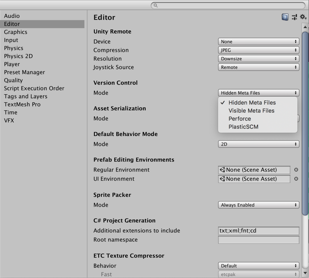The height and width of the screenshot is (278, 309).
Task: Click the Root namespace input field
Action: (258, 240)
